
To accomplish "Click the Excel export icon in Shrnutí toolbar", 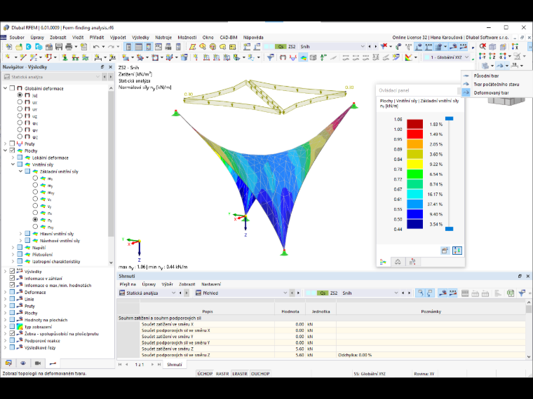I will click(x=511, y=293).
